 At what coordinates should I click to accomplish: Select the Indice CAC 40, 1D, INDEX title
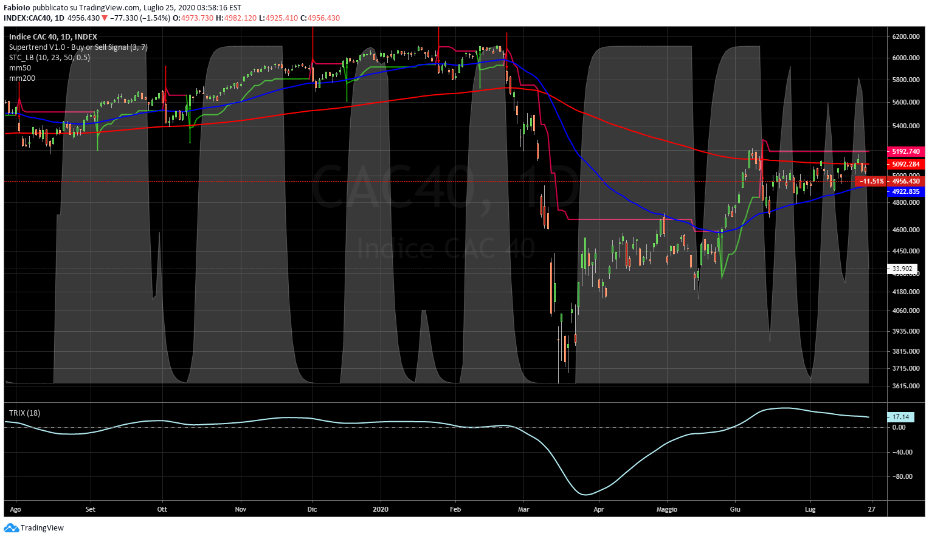pyautogui.click(x=53, y=37)
